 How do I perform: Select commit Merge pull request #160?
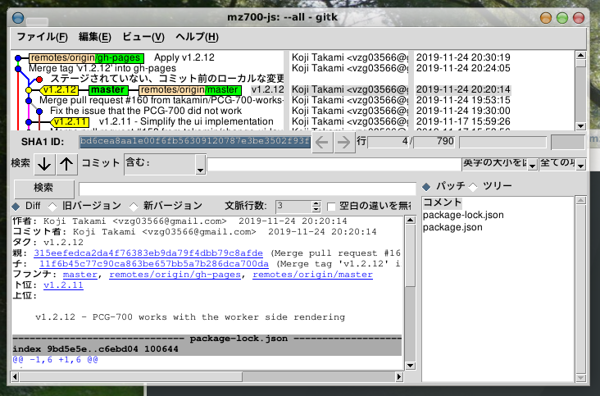pyautogui.click(x=161, y=100)
